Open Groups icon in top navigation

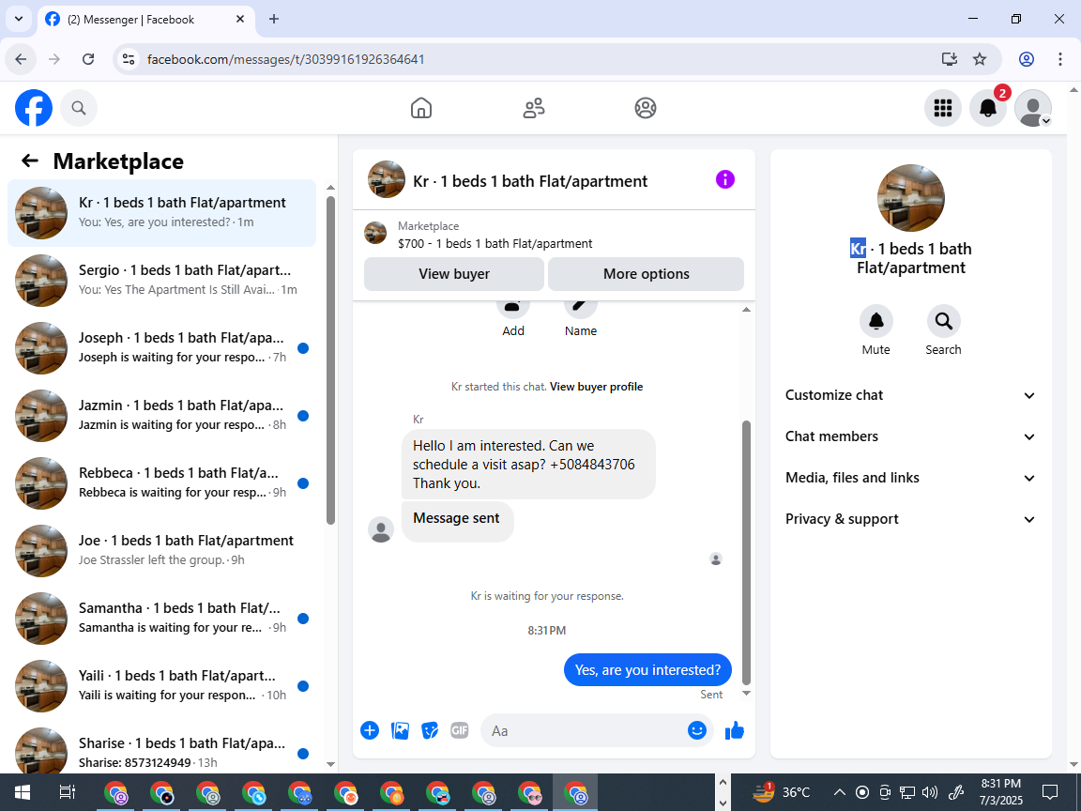[646, 108]
